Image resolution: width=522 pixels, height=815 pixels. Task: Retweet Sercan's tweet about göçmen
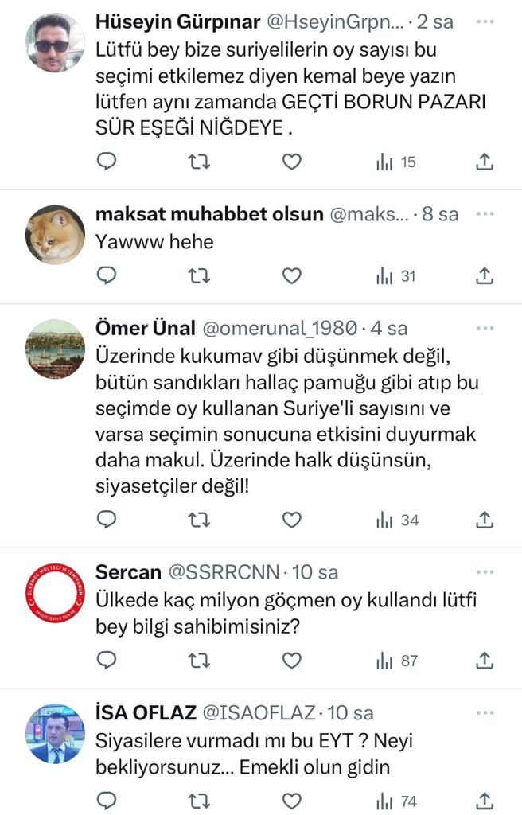coord(199,660)
